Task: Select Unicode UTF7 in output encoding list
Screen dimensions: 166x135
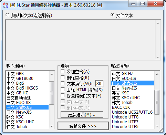Action: click(x=133, y=122)
